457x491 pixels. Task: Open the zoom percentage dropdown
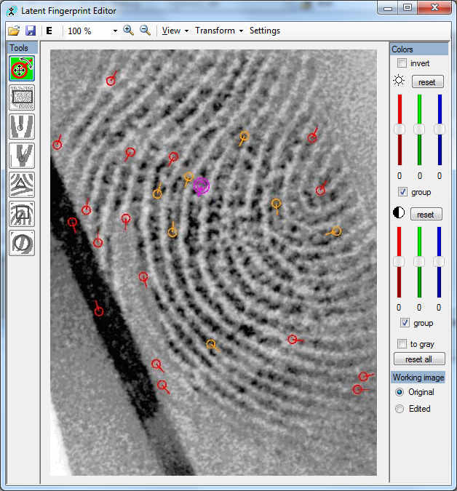tap(115, 31)
